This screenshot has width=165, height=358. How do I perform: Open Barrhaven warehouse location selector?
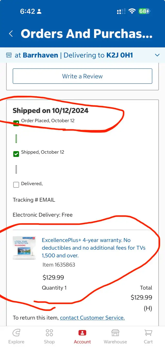[40, 55]
